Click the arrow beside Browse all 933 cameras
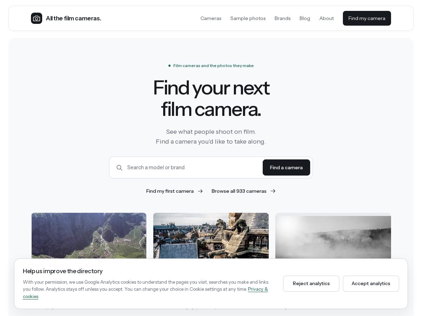Viewport: 422px width, 316px height. point(273,191)
